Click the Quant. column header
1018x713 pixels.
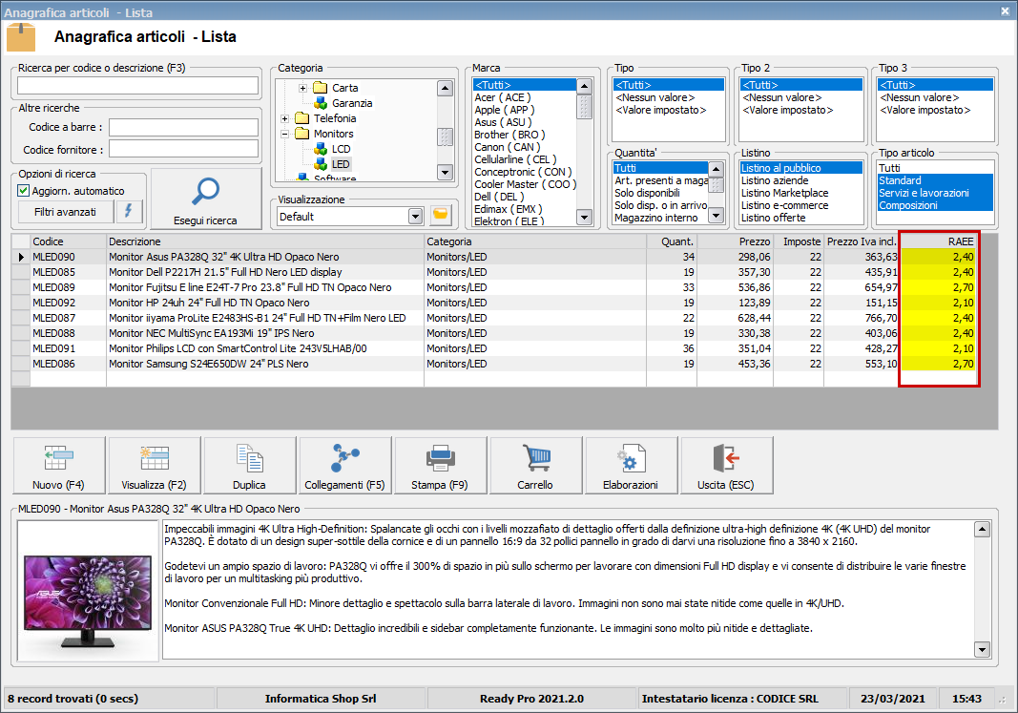[672, 241]
